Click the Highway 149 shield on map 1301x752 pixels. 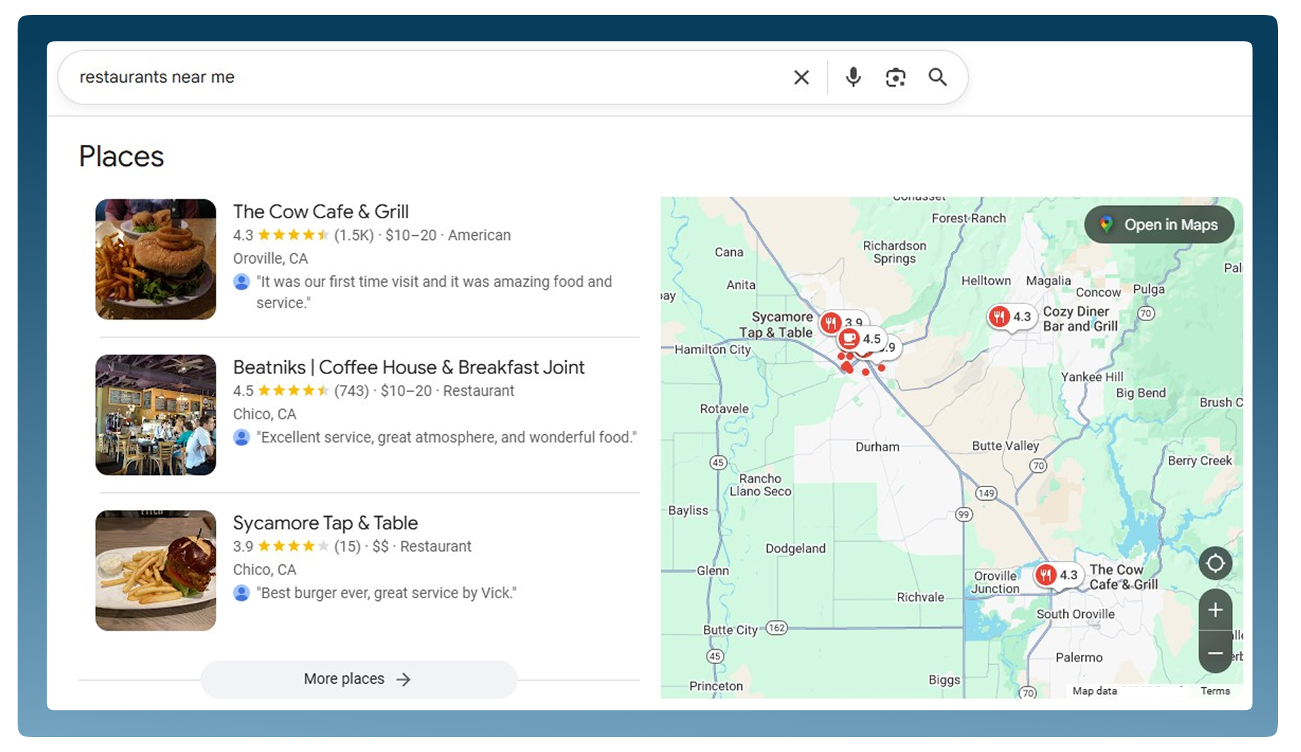(986, 493)
